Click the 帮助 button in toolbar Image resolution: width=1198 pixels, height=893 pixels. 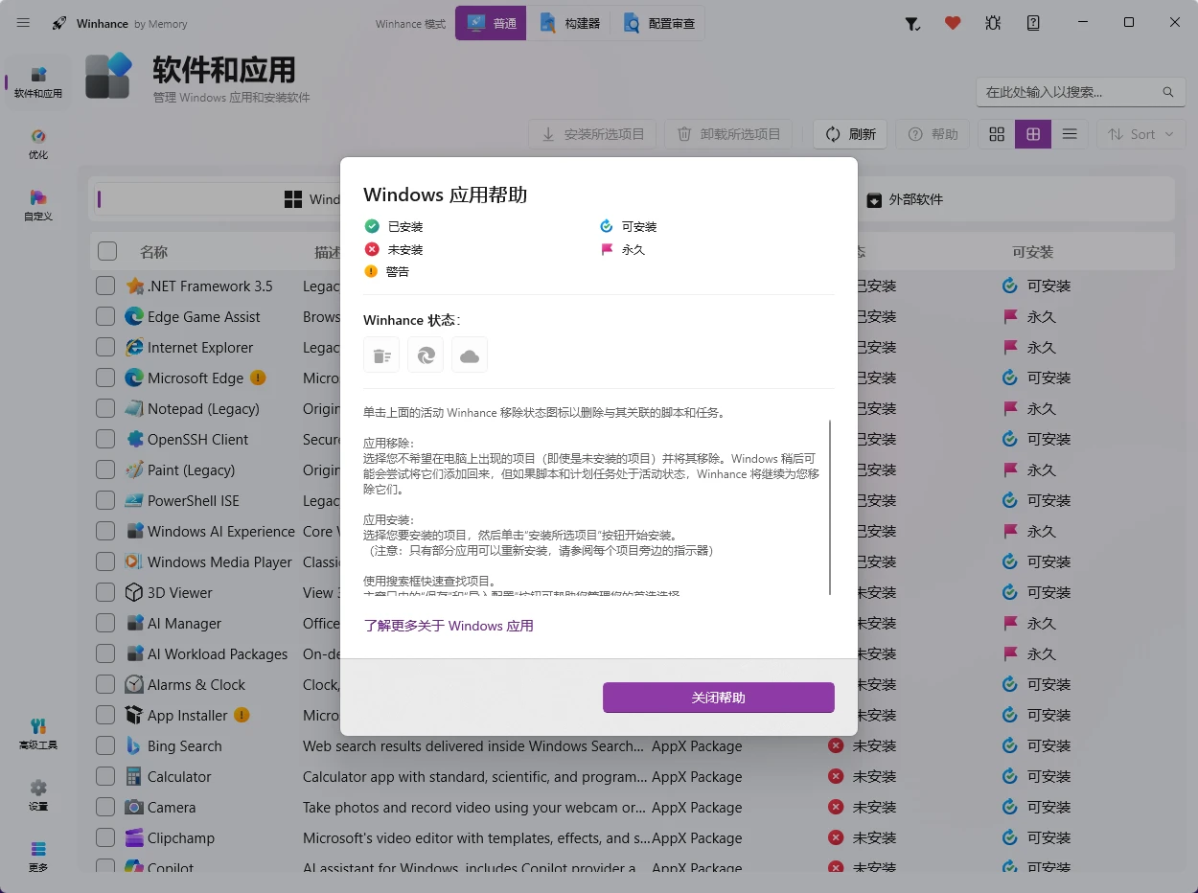pos(933,134)
